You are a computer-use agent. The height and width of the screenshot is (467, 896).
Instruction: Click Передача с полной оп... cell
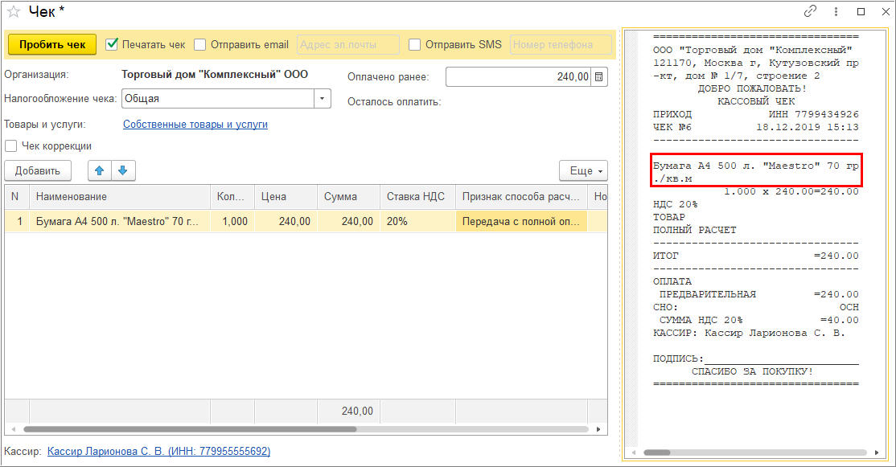(x=522, y=221)
